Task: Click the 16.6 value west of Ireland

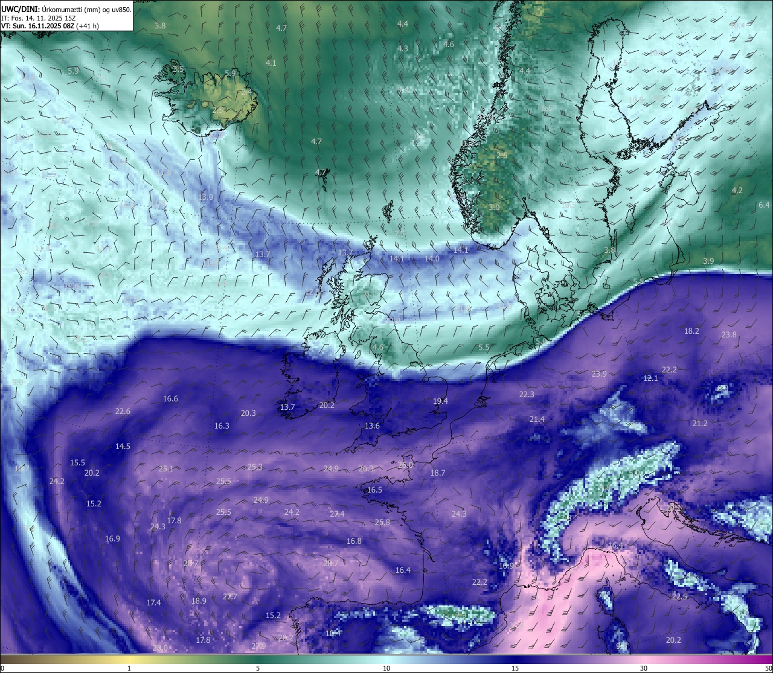Action: [x=170, y=399]
